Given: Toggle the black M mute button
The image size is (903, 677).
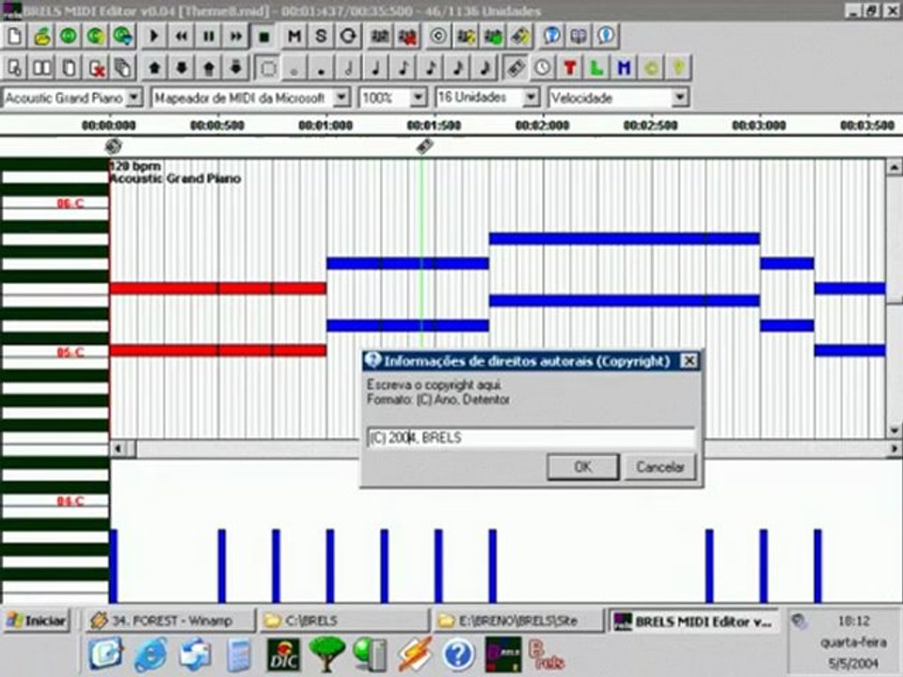Looking at the screenshot, I should (293, 37).
